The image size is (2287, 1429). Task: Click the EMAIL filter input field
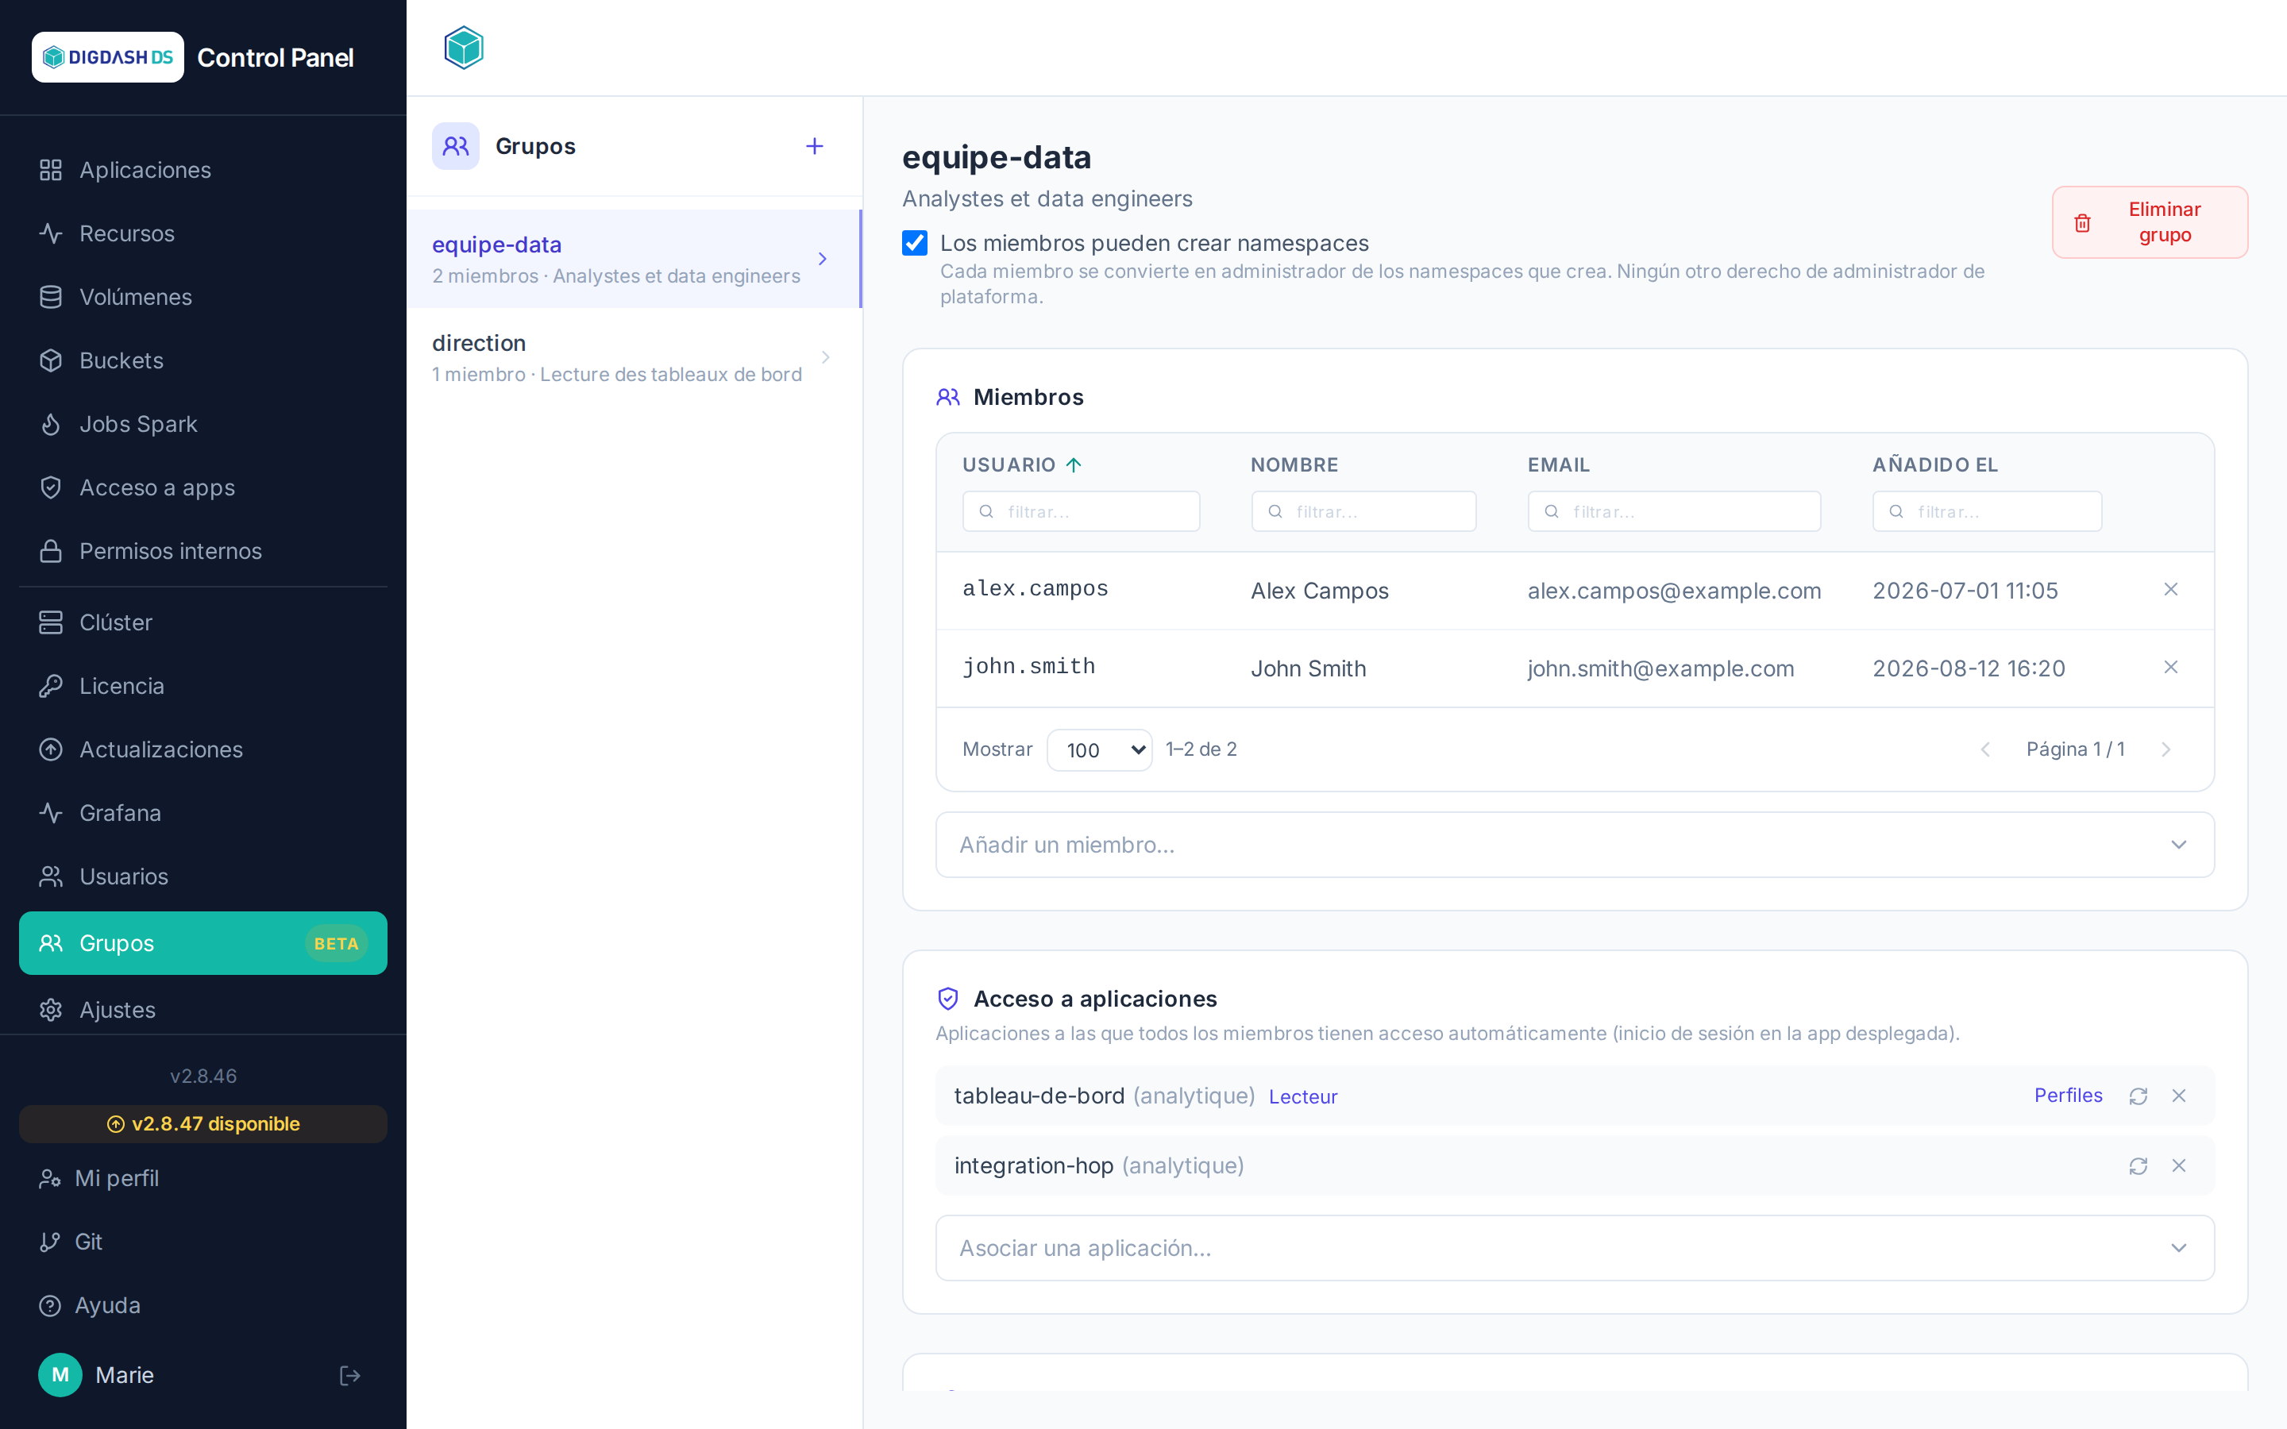[x=1674, y=511]
